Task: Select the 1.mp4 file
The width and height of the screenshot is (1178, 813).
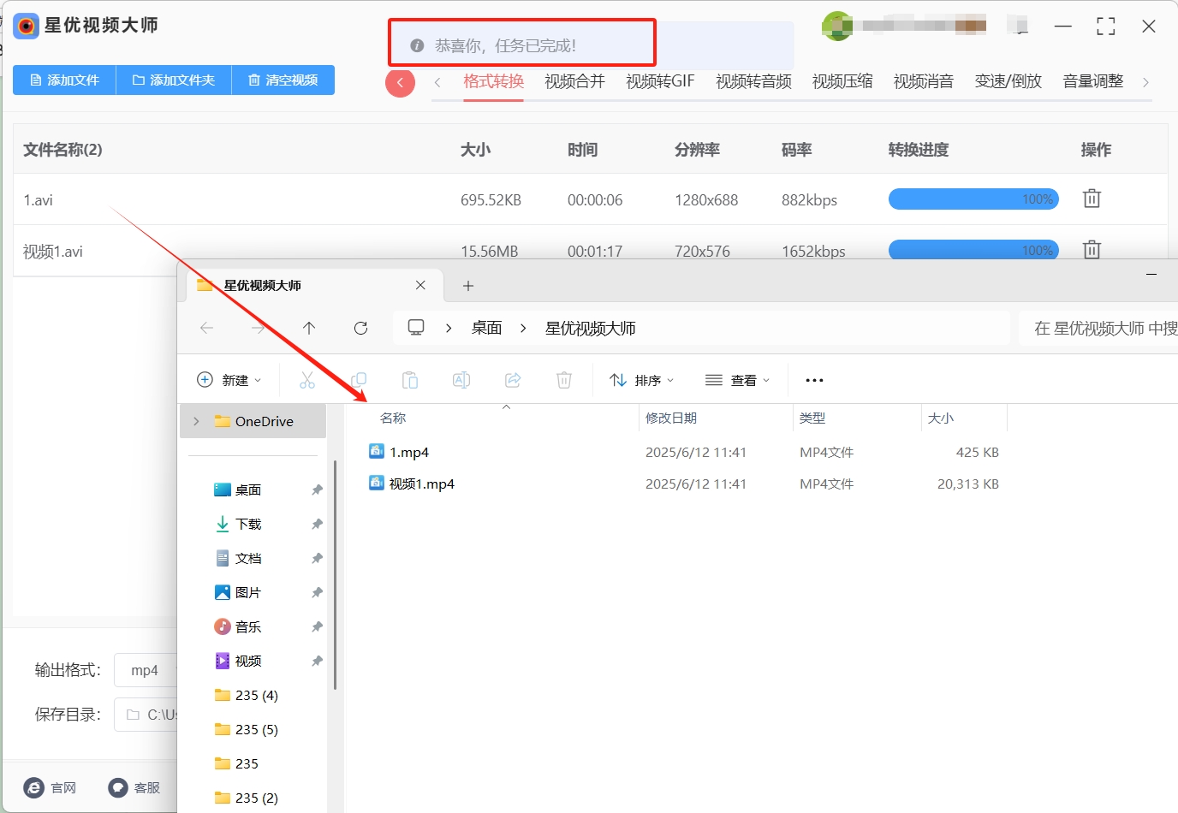Action: point(409,452)
